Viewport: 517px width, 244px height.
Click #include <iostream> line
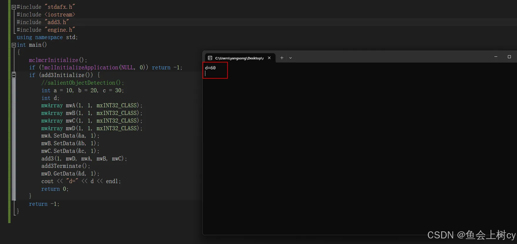46,14
